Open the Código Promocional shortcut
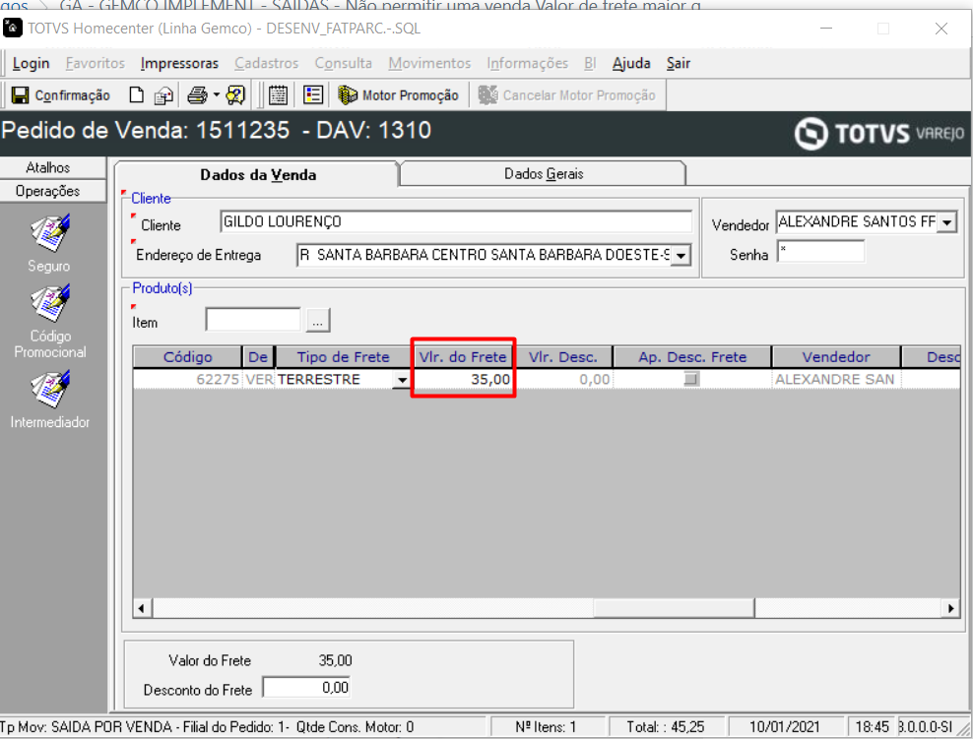The width and height of the screenshot is (973, 739). (x=50, y=321)
